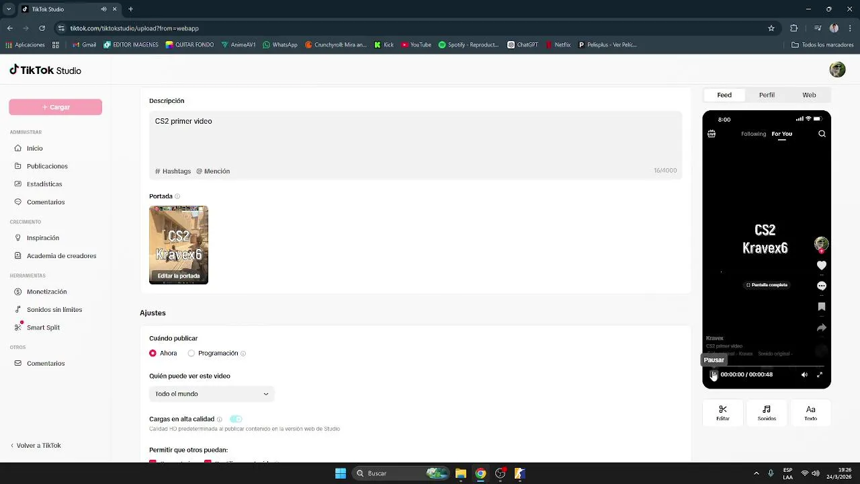Click the Pausar button in the preview player
Viewport: 860px width, 484px height.
pyautogui.click(x=714, y=374)
